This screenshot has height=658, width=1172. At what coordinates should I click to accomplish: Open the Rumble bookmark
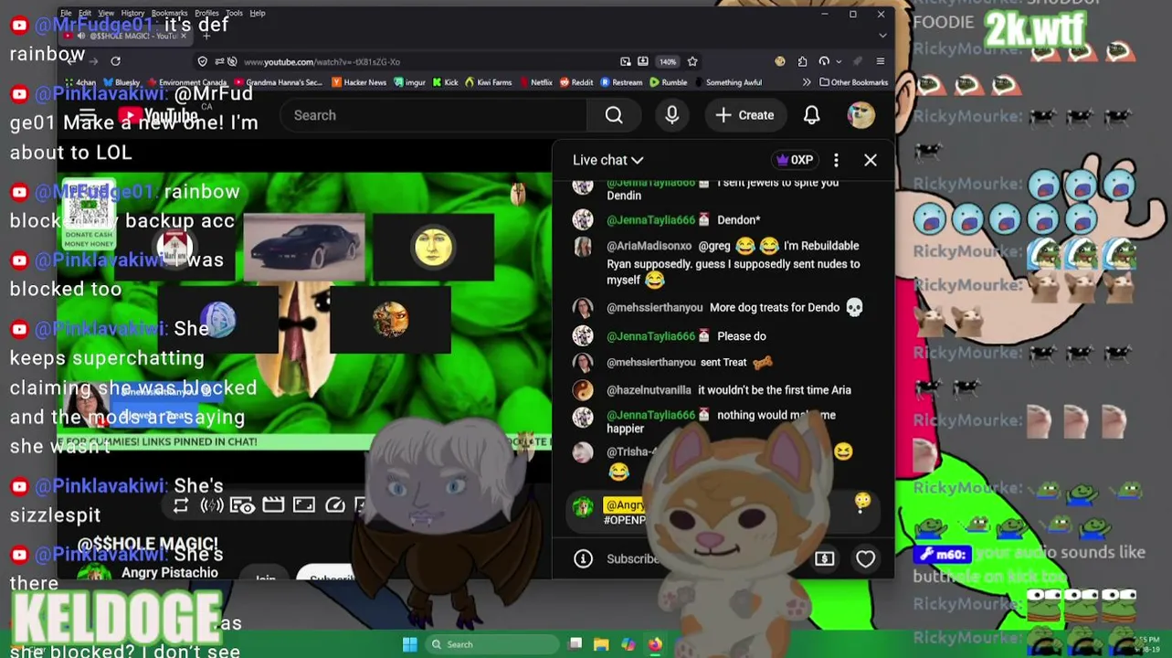[x=669, y=82]
